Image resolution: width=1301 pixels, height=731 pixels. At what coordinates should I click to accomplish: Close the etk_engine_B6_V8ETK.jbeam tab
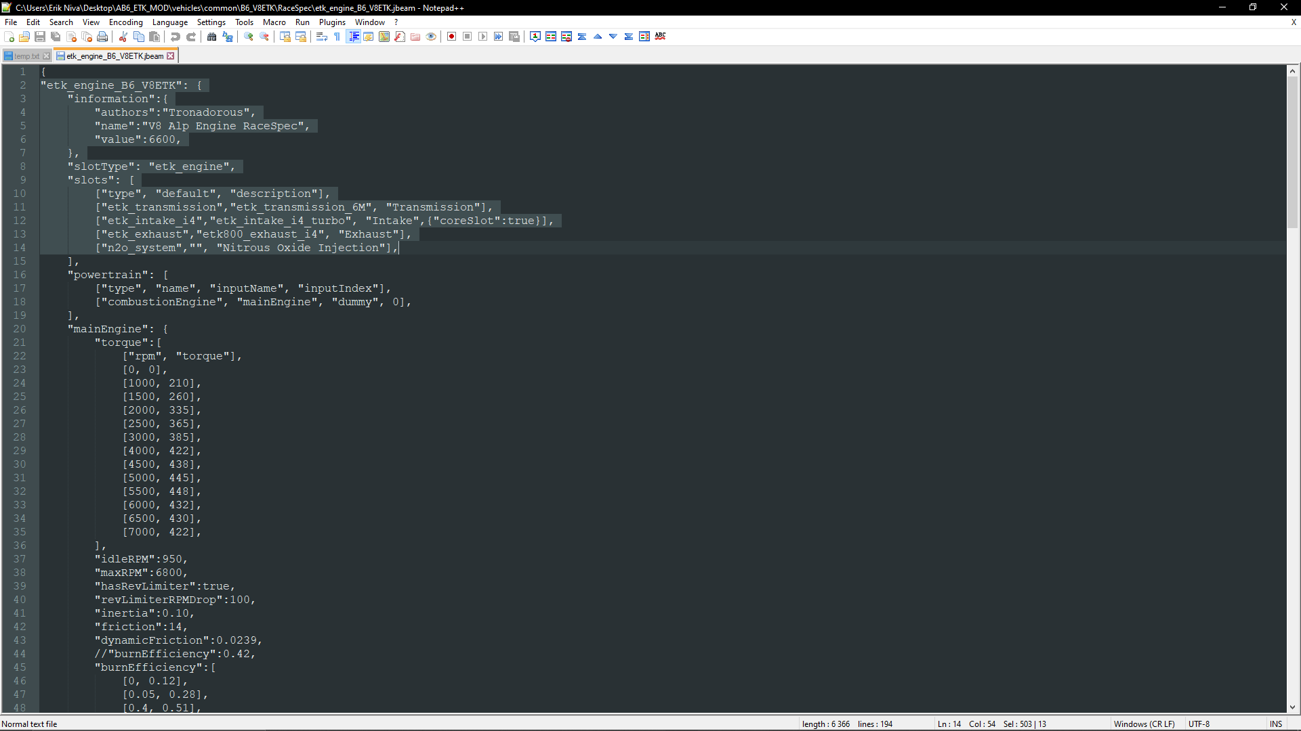point(171,56)
